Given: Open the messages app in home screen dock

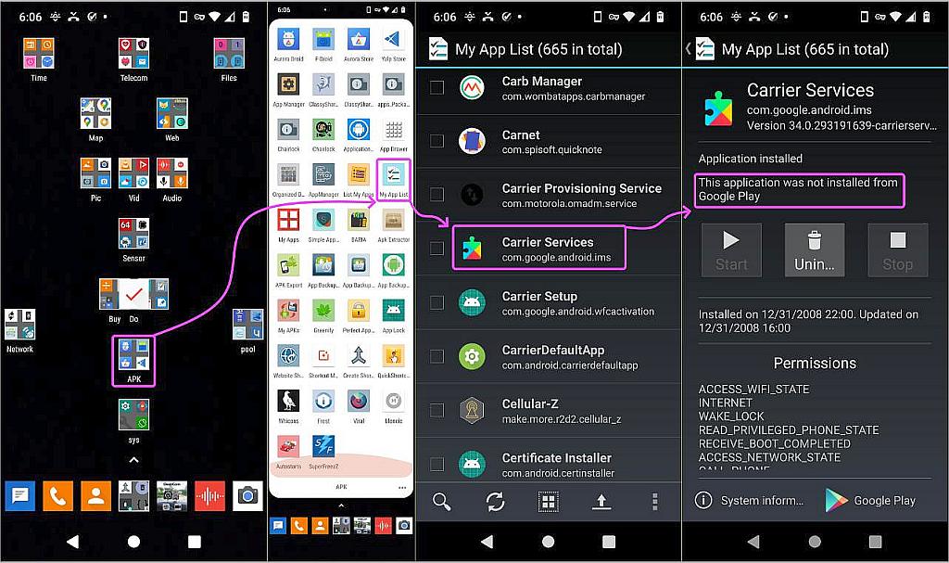Looking at the screenshot, I should (20, 496).
